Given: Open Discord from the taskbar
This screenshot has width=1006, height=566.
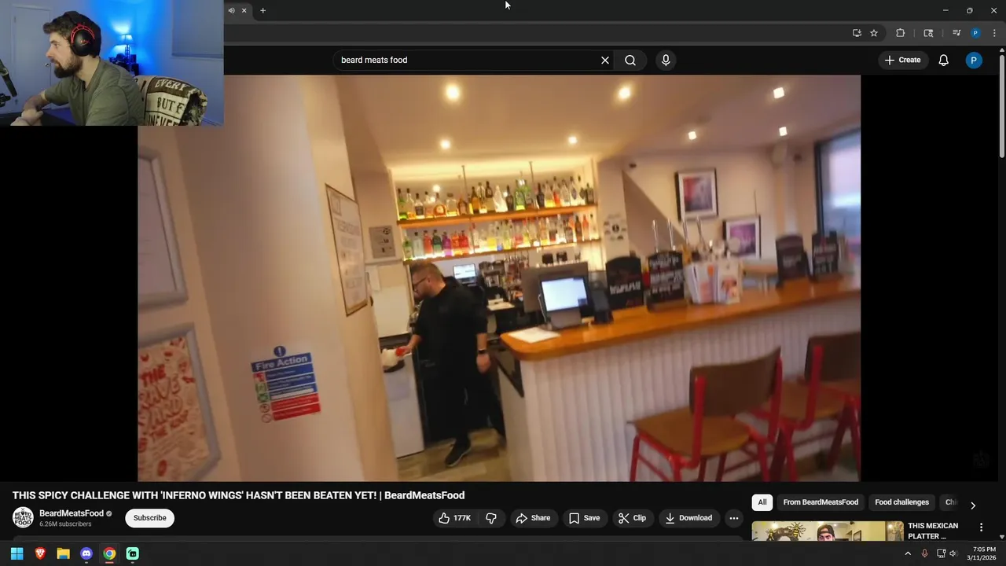Looking at the screenshot, I should [86, 553].
